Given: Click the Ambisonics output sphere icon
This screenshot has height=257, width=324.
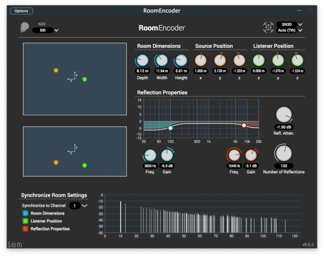Looking at the screenshot, I should pos(268,27).
